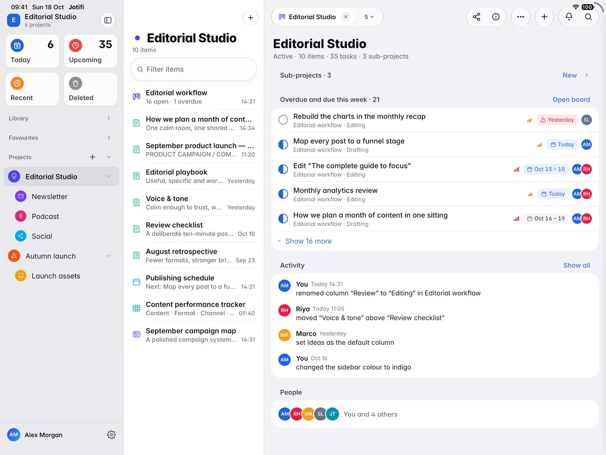Open the Launch assets sub-project
606x455 pixels.
click(x=62, y=276)
